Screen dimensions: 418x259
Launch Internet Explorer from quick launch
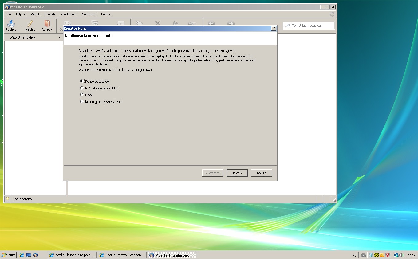22,255
